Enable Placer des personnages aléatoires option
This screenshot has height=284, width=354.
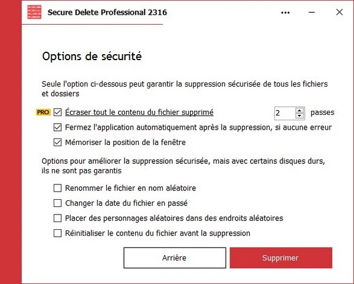57,218
